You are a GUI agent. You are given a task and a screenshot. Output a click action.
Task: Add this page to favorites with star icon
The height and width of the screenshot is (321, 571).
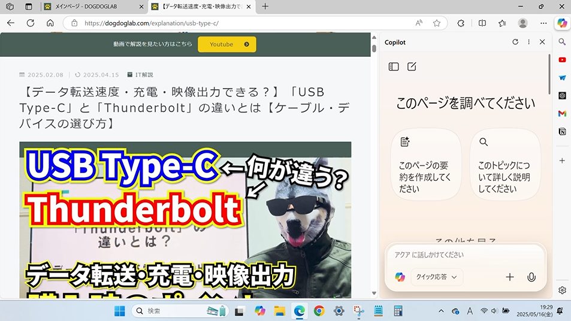pos(437,23)
